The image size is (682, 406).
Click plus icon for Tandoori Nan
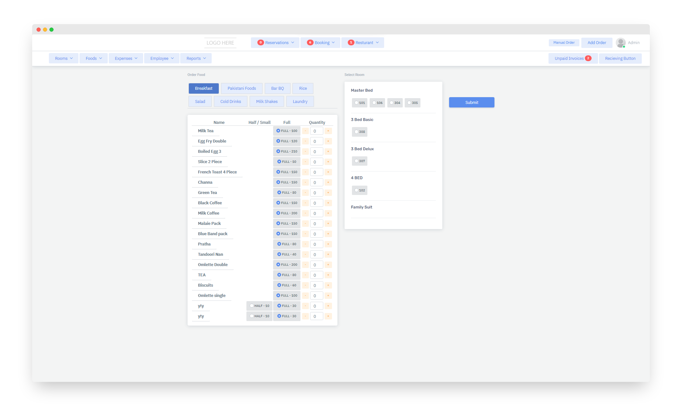328,254
